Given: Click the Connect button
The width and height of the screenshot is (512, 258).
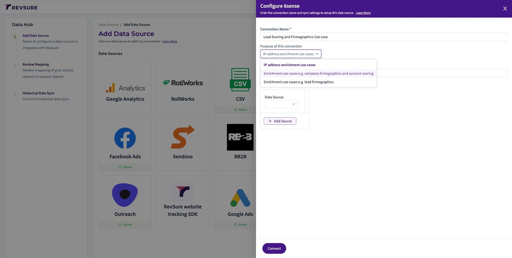Looking at the screenshot, I should [274, 248].
